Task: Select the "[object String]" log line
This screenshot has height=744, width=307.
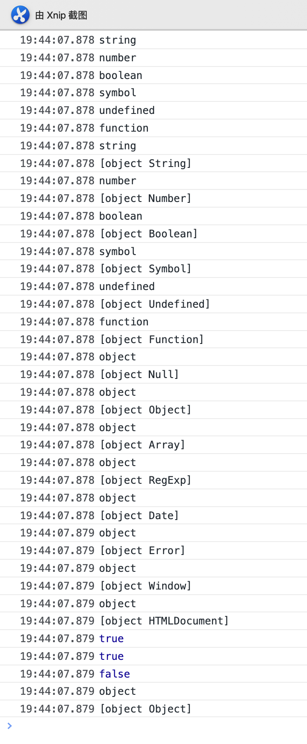Action: tap(145, 164)
